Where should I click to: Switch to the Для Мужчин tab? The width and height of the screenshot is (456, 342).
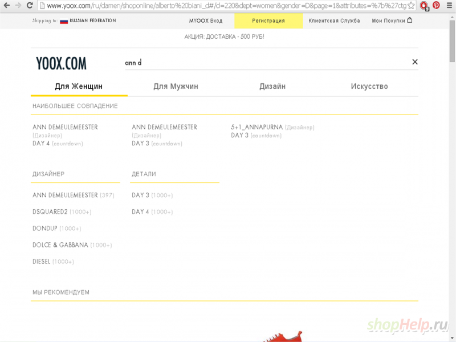point(176,87)
